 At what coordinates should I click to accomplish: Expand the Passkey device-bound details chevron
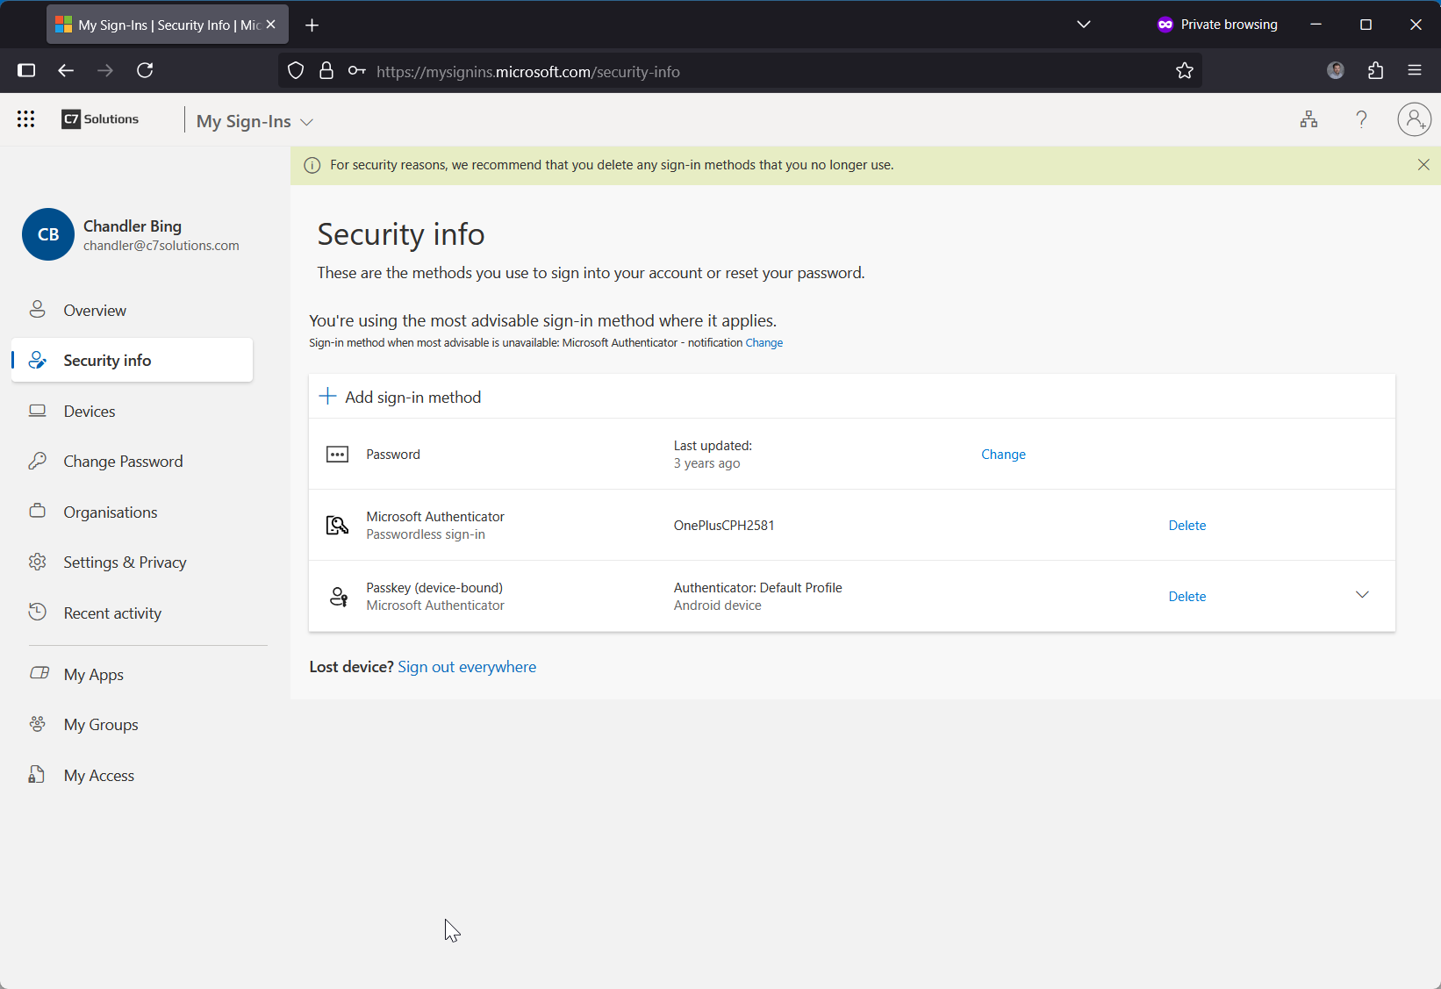[x=1362, y=595]
